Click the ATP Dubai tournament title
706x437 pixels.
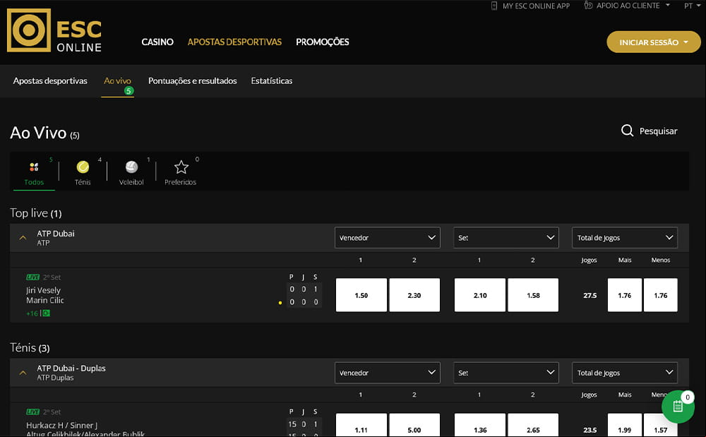click(x=56, y=233)
